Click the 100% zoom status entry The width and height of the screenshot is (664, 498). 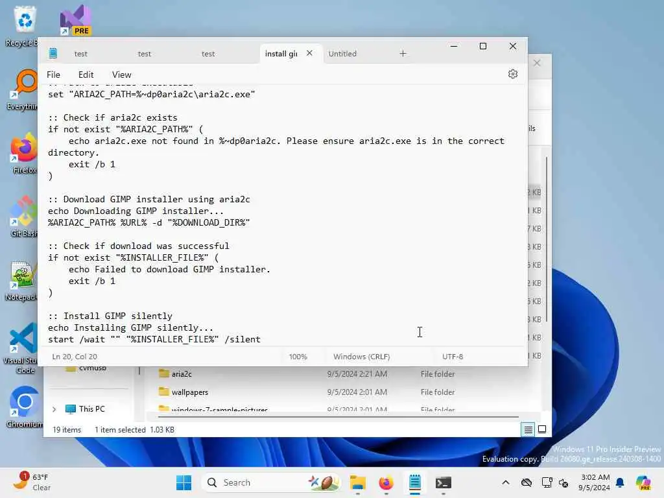pos(298,357)
